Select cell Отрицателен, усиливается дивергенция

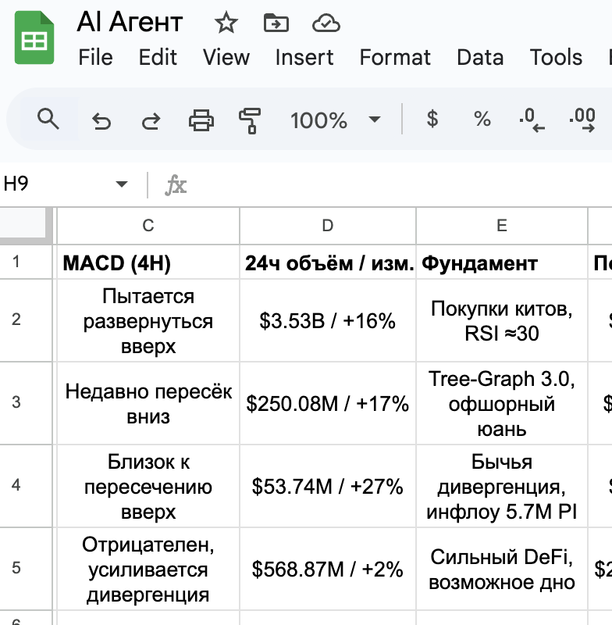[148, 569]
